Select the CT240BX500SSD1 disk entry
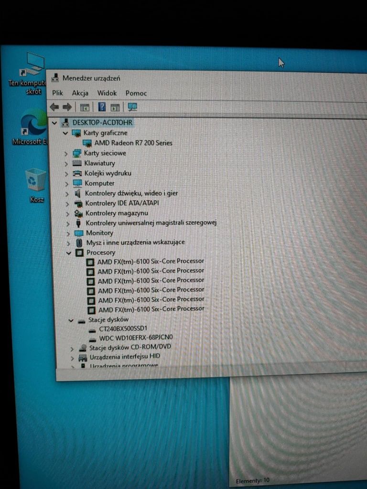Viewport: 367px width, 489px height. [x=123, y=329]
